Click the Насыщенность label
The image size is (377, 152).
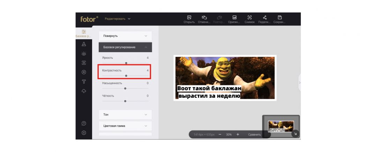click(112, 83)
